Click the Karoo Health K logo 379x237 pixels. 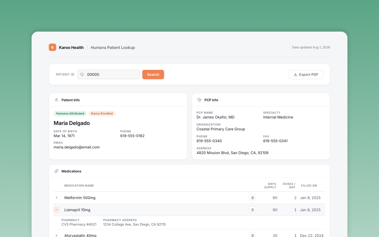pos(52,47)
